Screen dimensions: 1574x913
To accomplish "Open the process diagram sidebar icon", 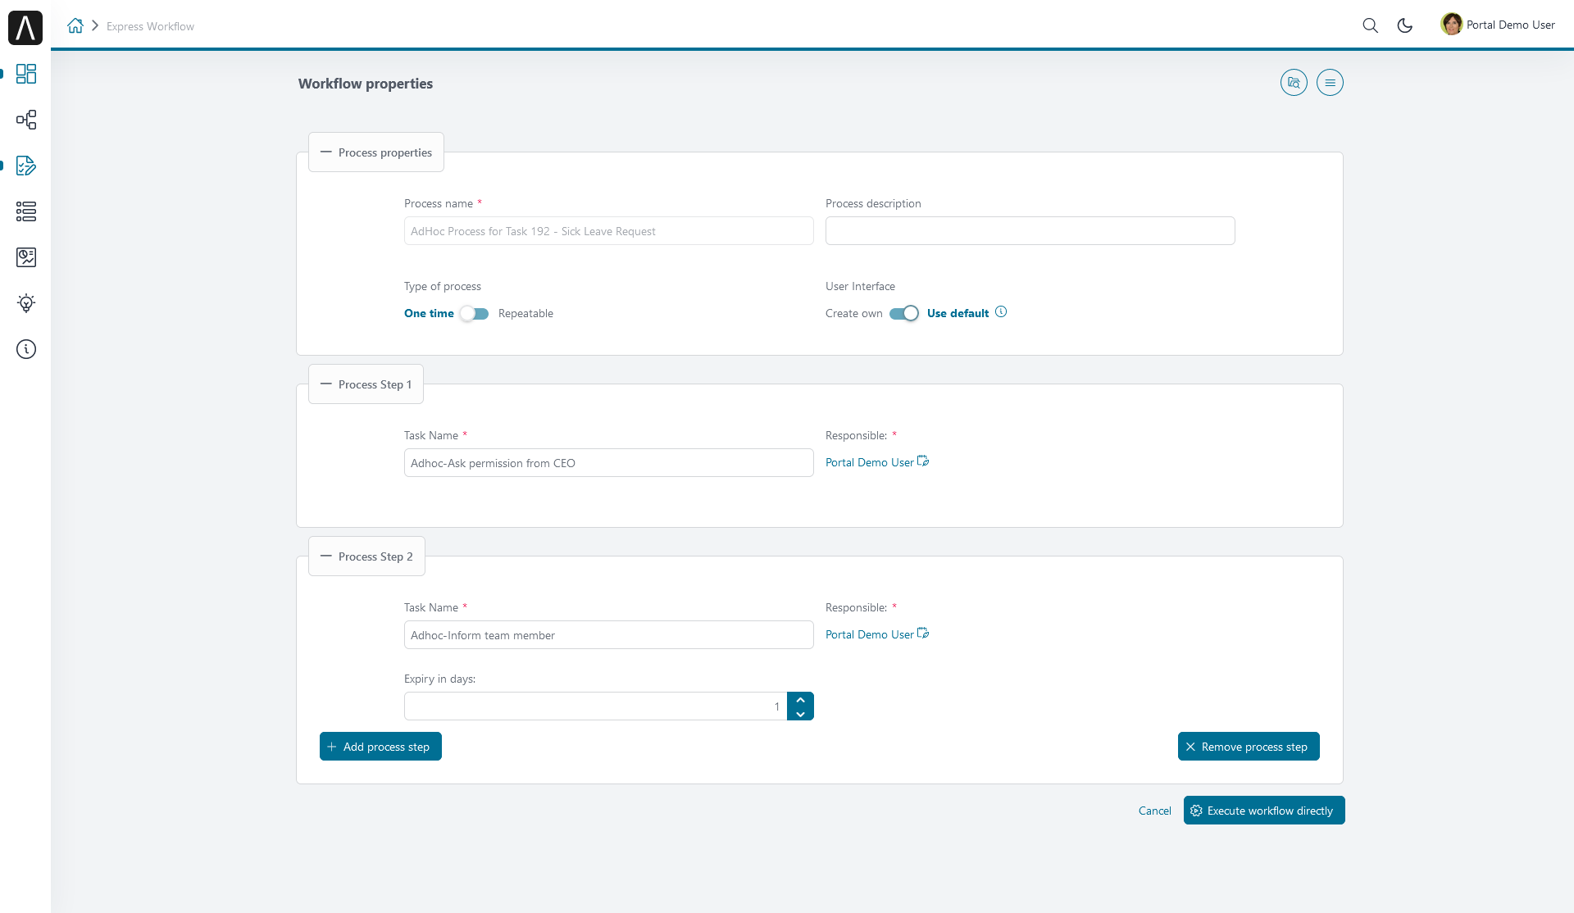I will click(x=26, y=120).
